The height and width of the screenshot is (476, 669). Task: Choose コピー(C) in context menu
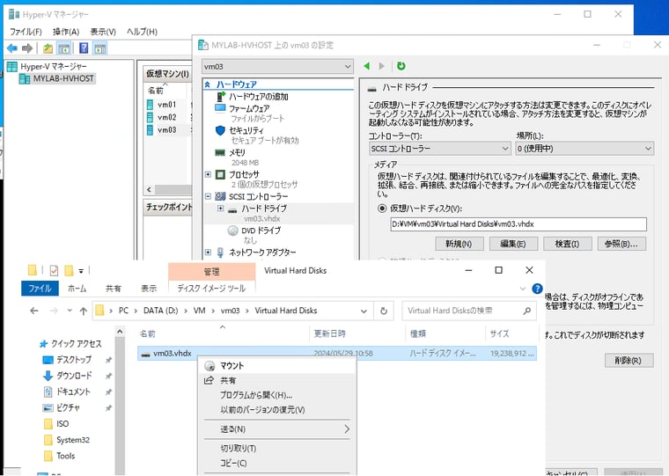pyautogui.click(x=277, y=463)
